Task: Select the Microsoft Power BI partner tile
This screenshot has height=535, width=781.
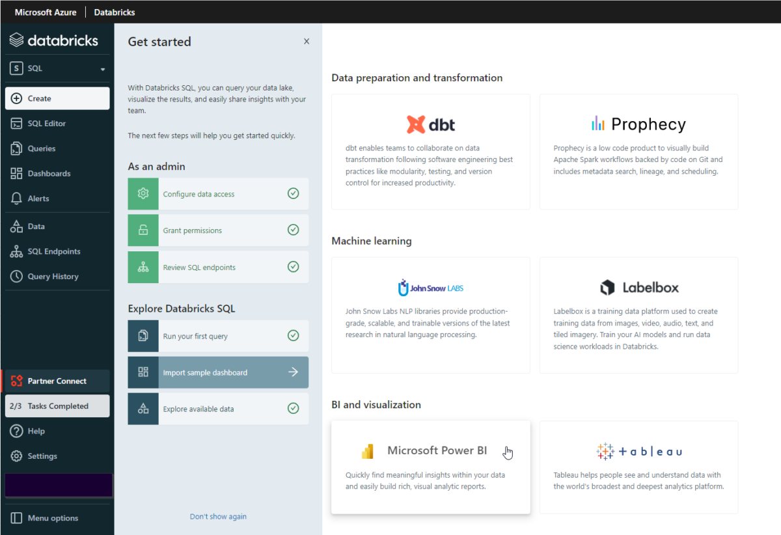Action: 430,467
